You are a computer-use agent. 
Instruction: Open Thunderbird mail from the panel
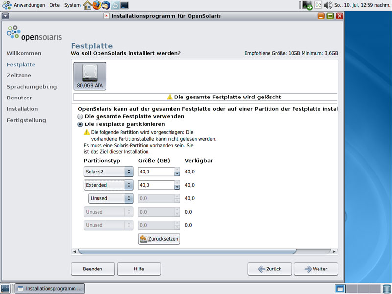[105, 5]
